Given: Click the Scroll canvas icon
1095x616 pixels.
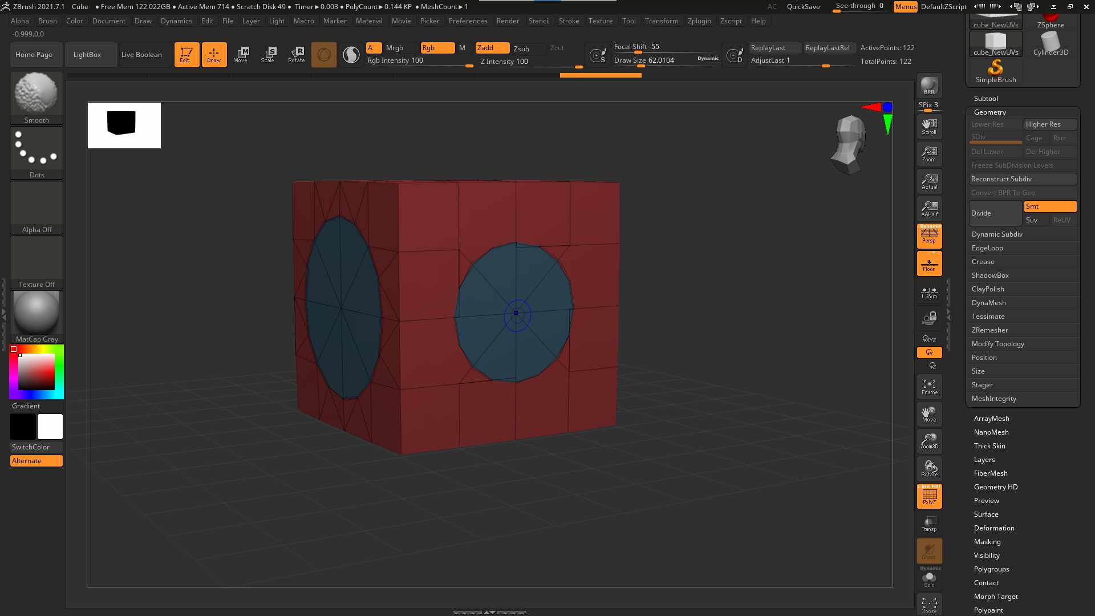Looking at the screenshot, I should (x=929, y=127).
